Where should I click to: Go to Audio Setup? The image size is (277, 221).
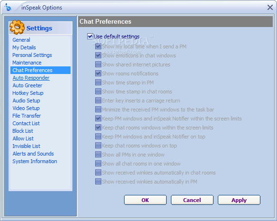27,101
